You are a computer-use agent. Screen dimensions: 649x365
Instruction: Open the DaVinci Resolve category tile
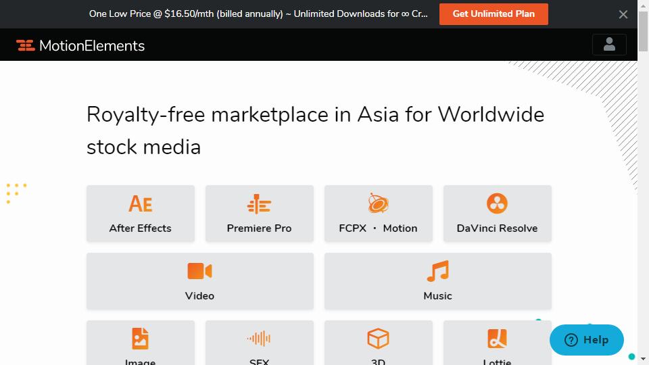coord(497,214)
